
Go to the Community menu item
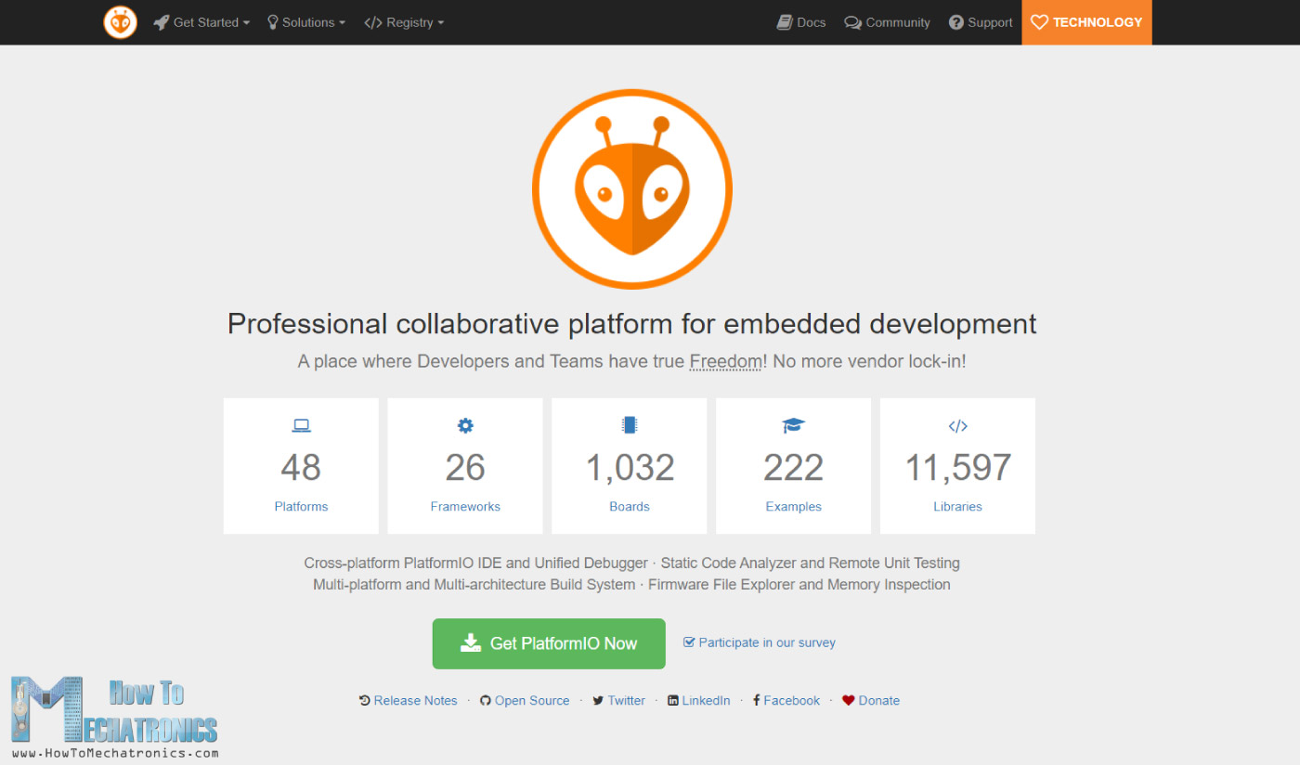pyautogui.click(x=888, y=22)
